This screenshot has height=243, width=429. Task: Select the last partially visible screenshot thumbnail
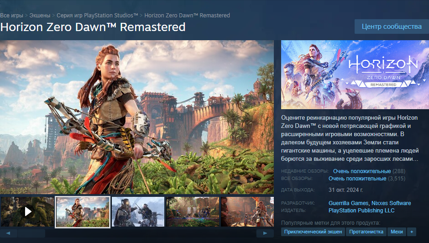click(x=247, y=211)
